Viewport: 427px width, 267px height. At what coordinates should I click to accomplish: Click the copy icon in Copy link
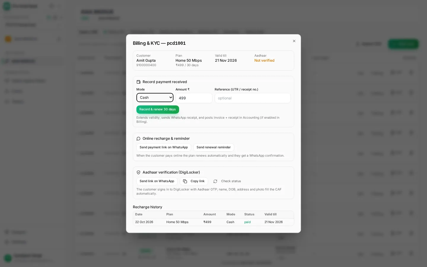click(185, 181)
